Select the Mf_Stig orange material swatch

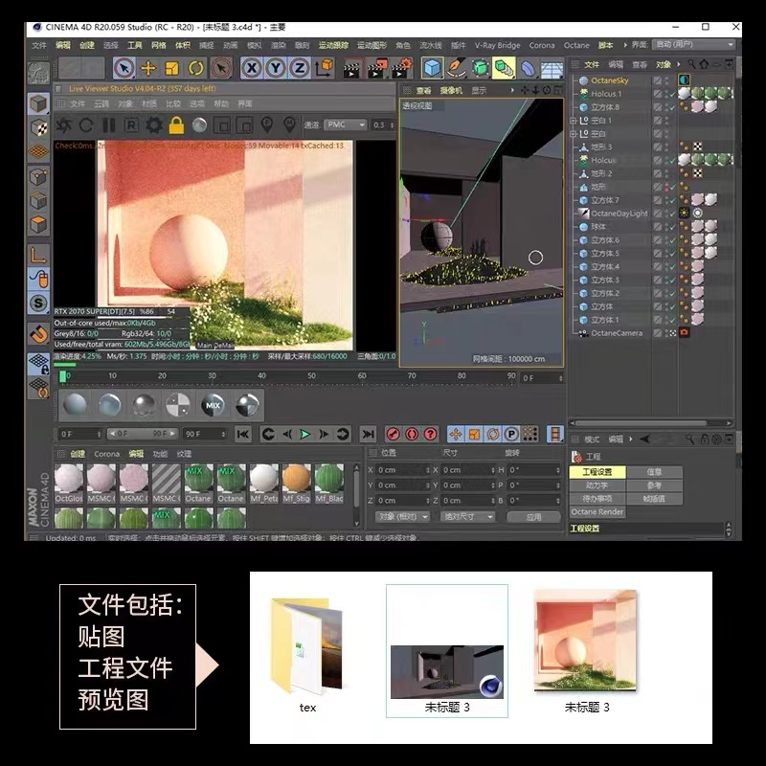click(x=296, y=478)
